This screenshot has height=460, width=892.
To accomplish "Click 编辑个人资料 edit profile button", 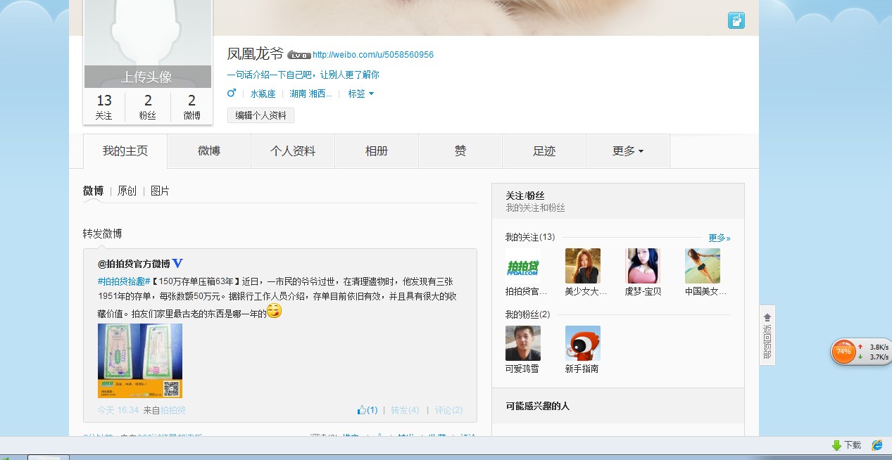I will 260,115.
